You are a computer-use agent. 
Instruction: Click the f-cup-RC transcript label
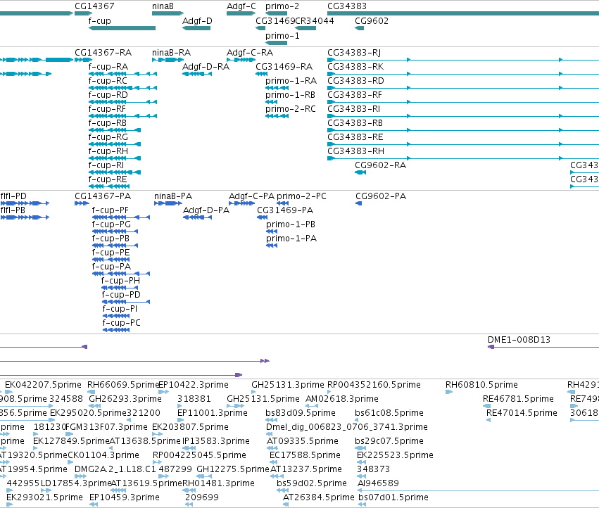tap(108, 81)
